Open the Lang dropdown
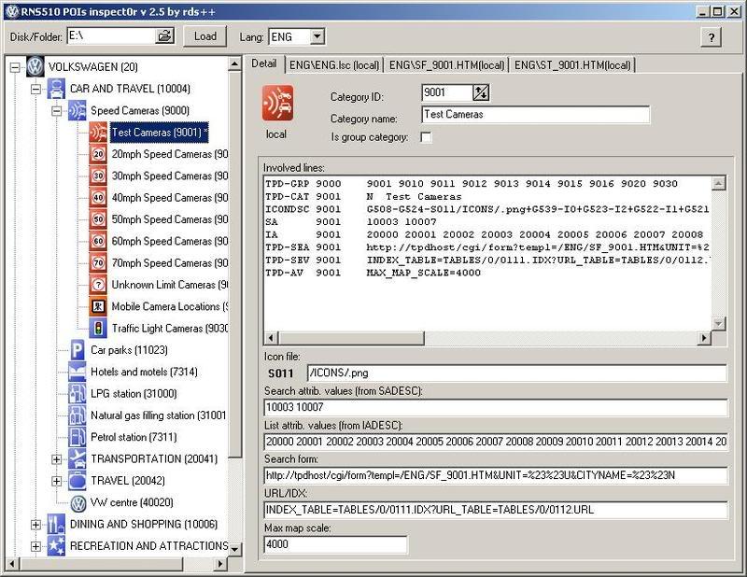Viewport: 747px width, 577px height. [317, 36]
